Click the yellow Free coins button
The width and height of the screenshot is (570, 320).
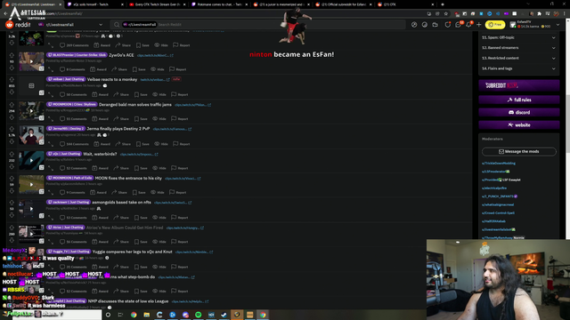(x=495, y=25)
